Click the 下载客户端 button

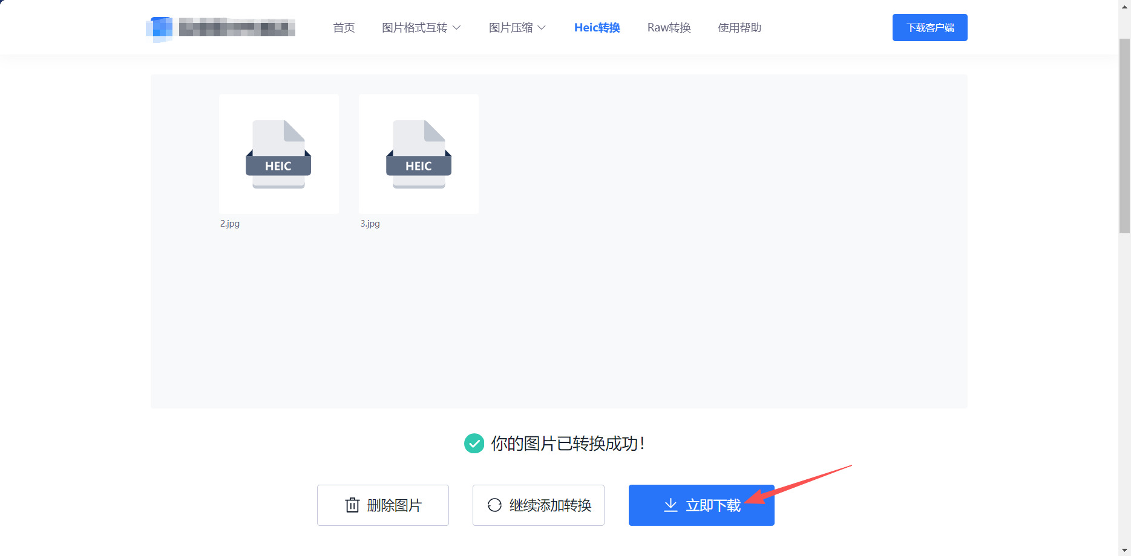929,28
